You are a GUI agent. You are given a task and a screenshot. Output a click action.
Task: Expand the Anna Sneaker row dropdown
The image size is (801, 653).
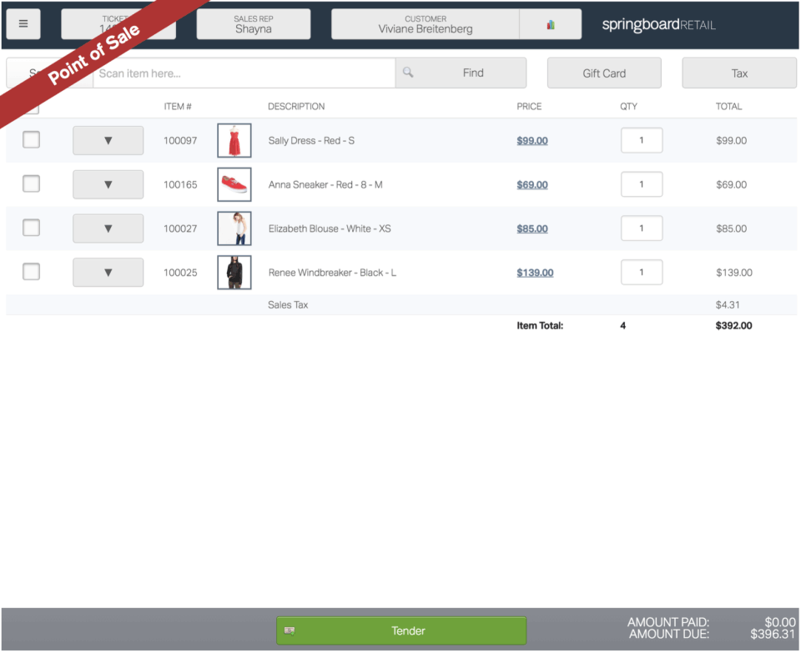pyautogui.click(x=108, y=183)
